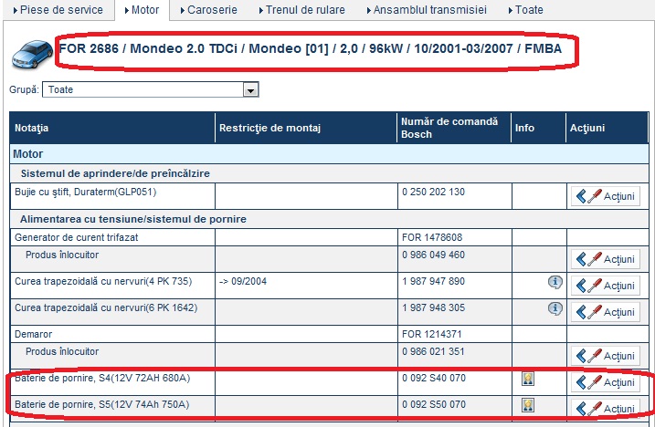The image size is (655, 427).
Task: Open Acțiuni for Bujie cu știft row
Action: [x=606, y=196]
